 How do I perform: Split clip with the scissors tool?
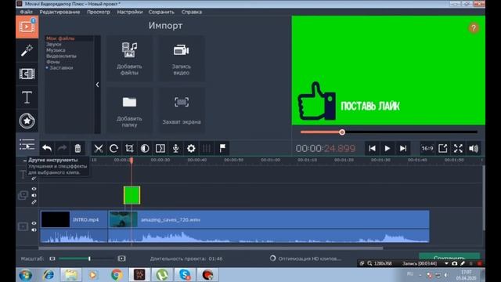point(99,148)
